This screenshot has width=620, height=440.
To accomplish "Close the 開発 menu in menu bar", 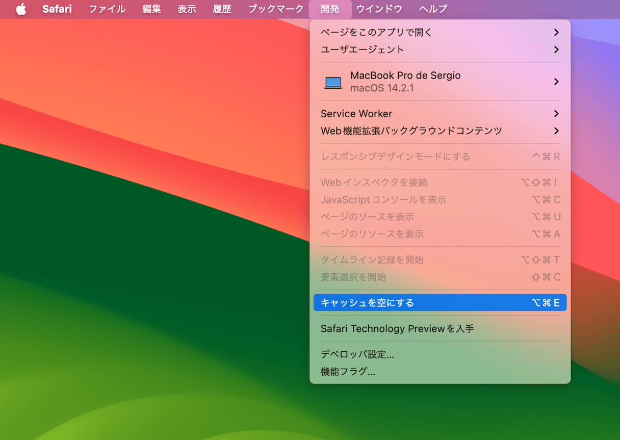I will (x=330, y=9).
